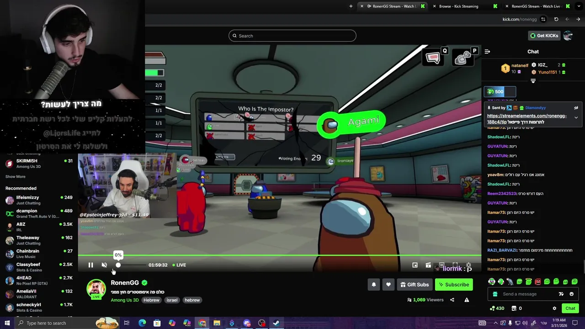This screenshot has height=329, width=585.
Task: Open the streamelements tip link
Action: click(x=526, y=119)
